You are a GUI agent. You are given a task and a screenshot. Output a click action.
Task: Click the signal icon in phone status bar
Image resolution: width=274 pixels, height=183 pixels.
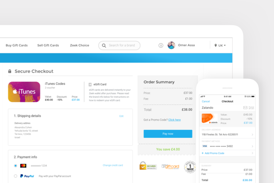pos(202,97)
